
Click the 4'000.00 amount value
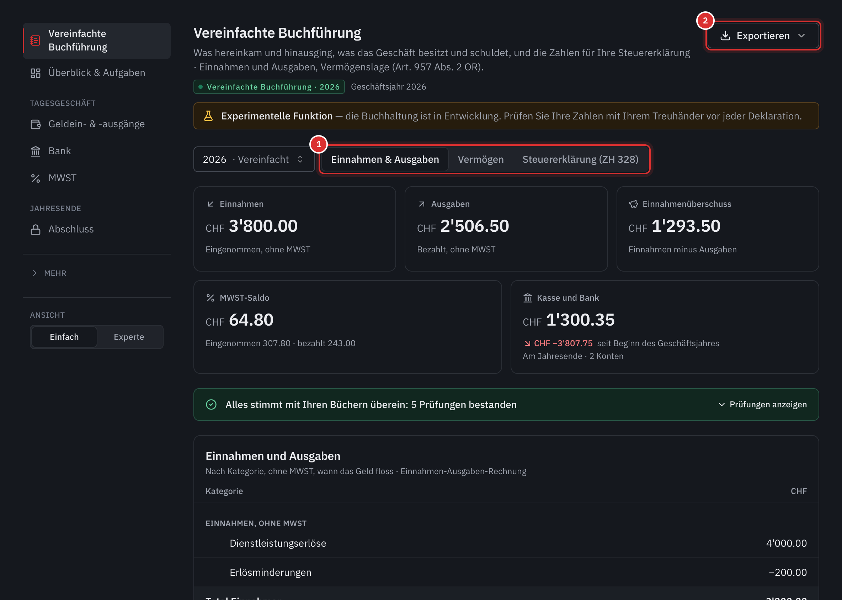(786, 543)
